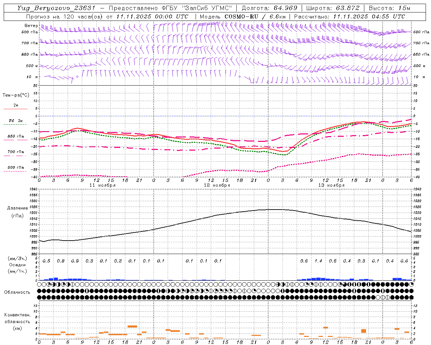
Task: Click the station title Yug_Beryozovo_23631
Action: 56,8
